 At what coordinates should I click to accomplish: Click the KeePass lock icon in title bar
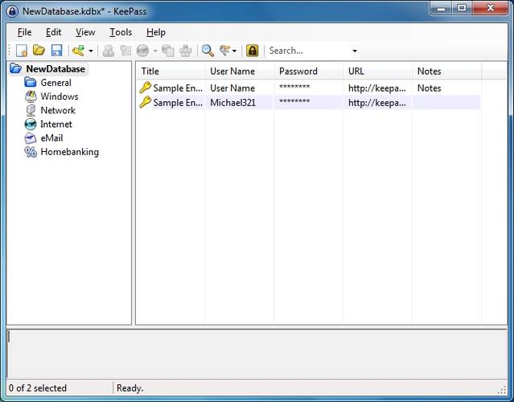click(12, 11)
